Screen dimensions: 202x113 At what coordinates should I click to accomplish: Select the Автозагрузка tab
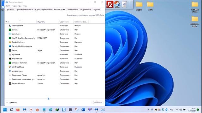pyautogui.click(x=60, y=9)
